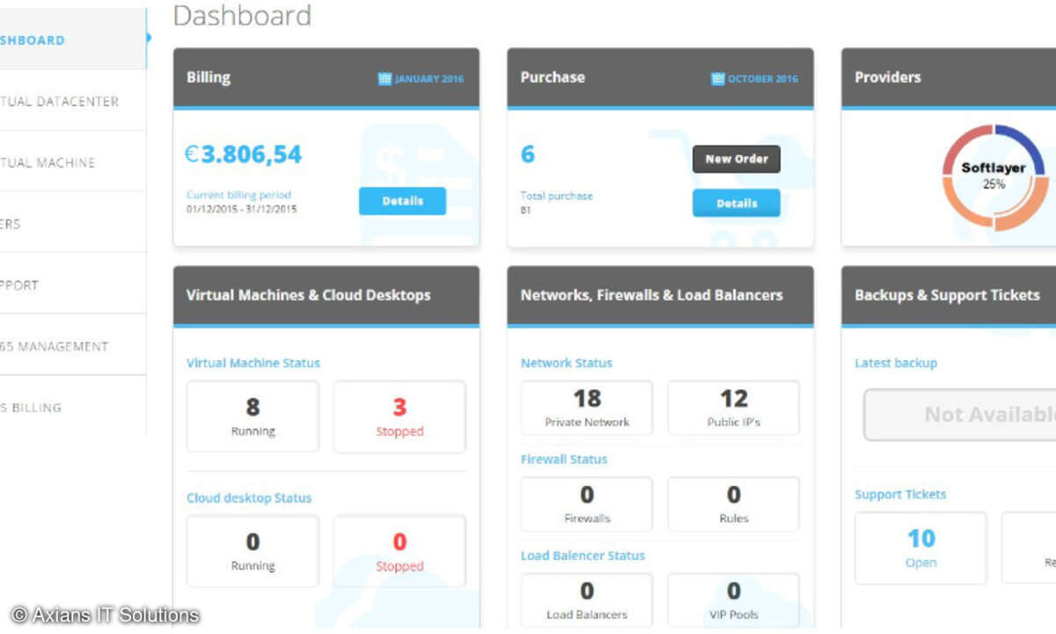Click the Providers card header
The width and height of the screenshot is (1056, 634).
tap(949, 77)
